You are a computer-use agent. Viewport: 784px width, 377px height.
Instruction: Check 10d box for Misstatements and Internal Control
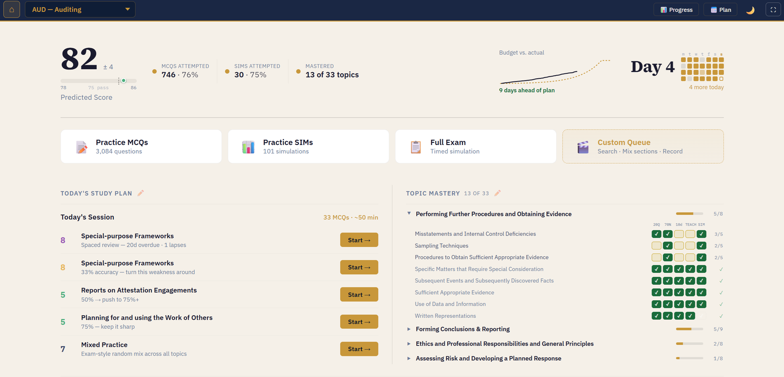pyautogui.click(x=679, y=234)
